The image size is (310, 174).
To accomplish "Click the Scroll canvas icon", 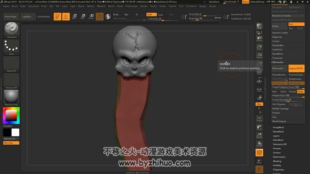I will (259, 38).
